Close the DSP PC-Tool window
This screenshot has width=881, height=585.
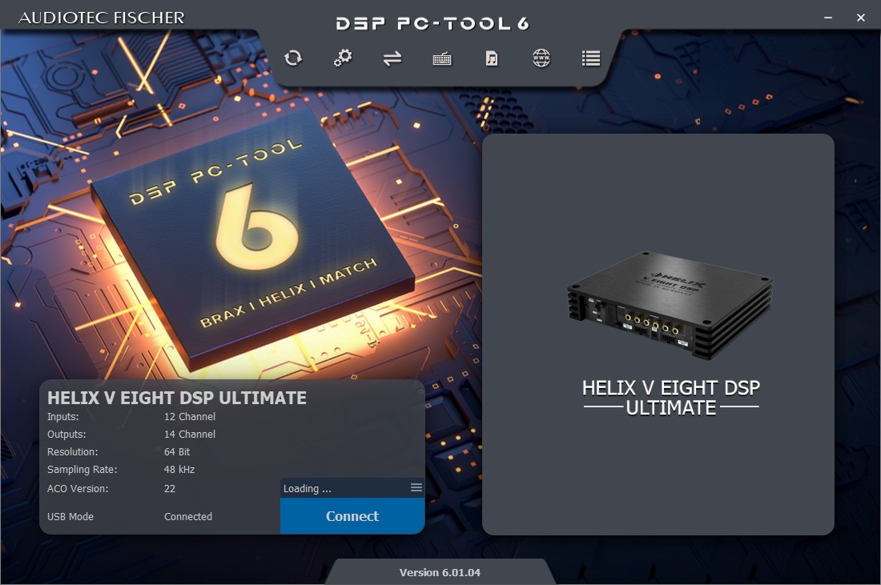pos(861,18)
